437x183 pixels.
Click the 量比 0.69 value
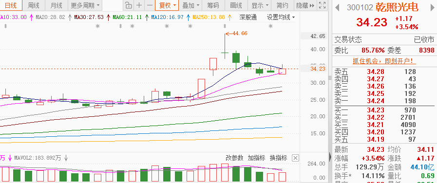click(428, 176)
